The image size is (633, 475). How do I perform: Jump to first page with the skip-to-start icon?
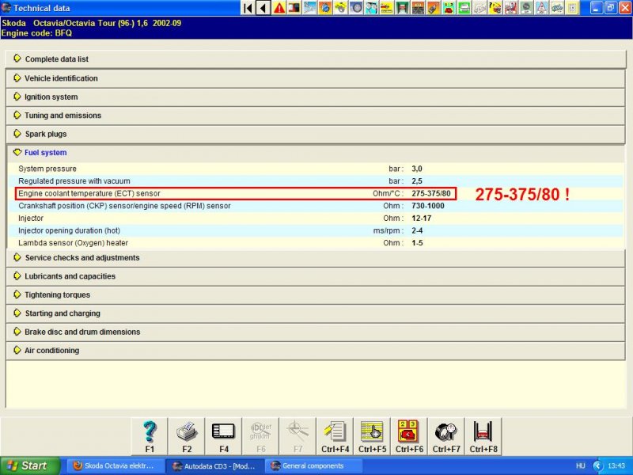coord(248,8)
